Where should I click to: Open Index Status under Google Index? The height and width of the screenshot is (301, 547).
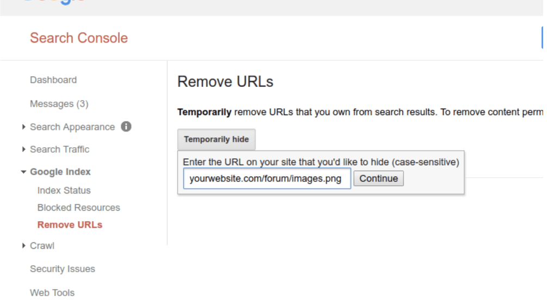click(64, 191)
